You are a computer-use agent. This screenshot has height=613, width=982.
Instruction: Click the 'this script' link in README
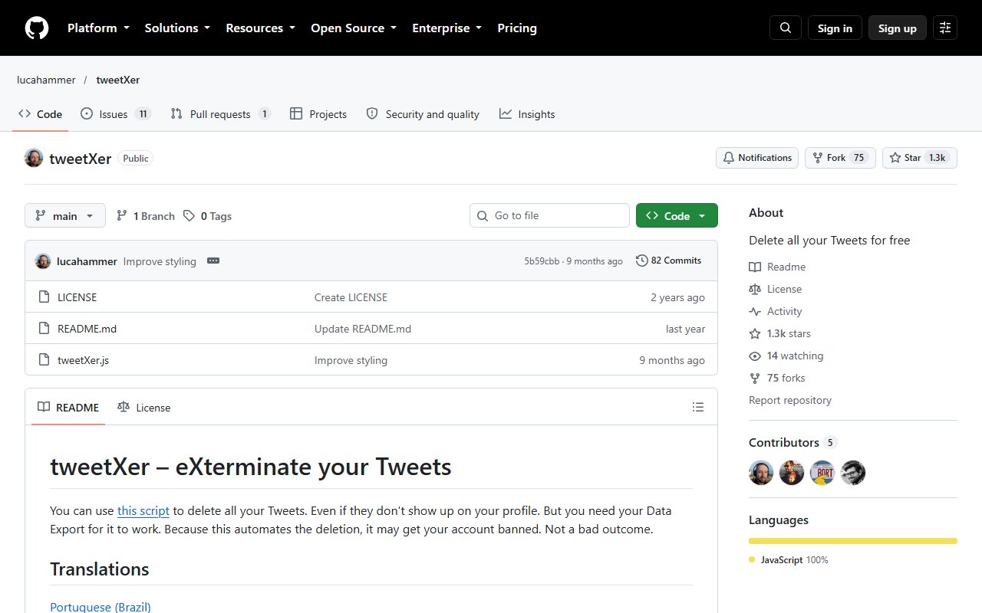coord(143,511)
